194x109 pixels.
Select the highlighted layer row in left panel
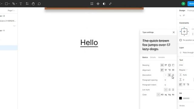pyautogui.click(x=9, y=48)
